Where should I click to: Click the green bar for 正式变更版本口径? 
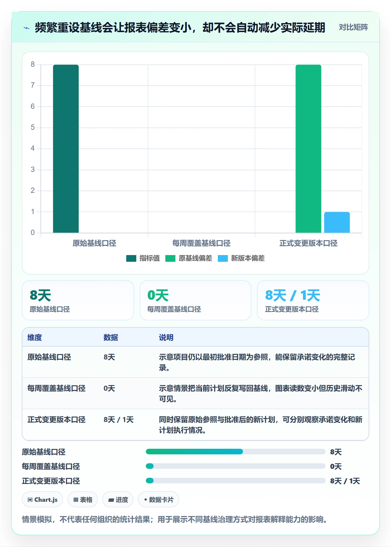308,148
